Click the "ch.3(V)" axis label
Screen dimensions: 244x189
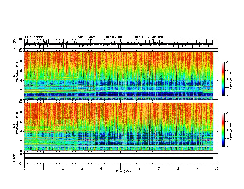click(15, 158)
